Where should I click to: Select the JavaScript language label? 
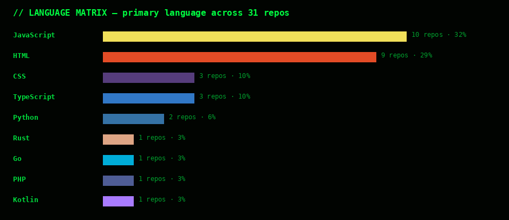34,35
